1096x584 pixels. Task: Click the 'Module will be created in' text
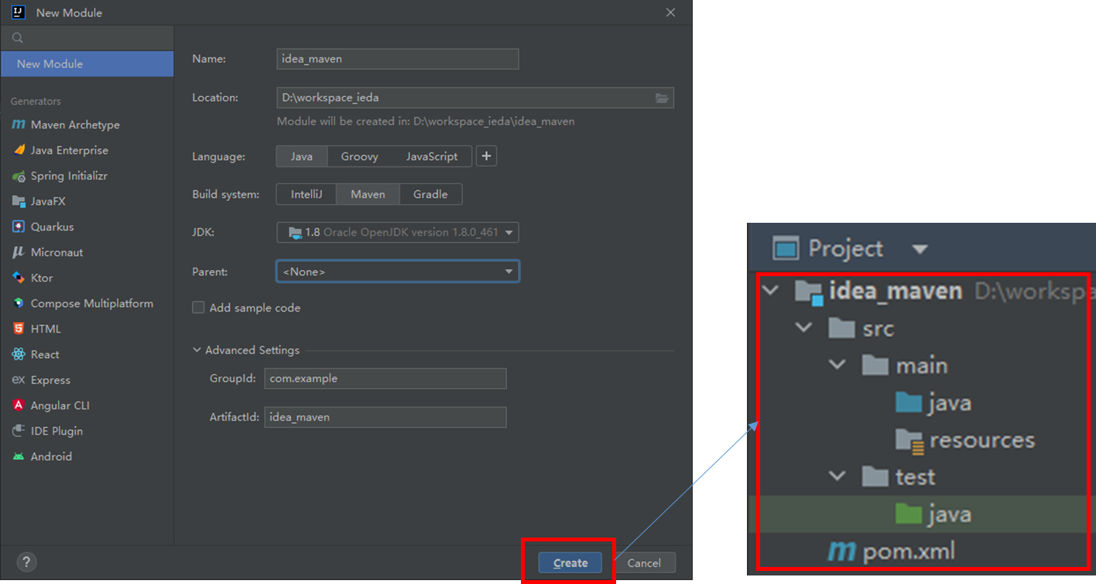426,121
